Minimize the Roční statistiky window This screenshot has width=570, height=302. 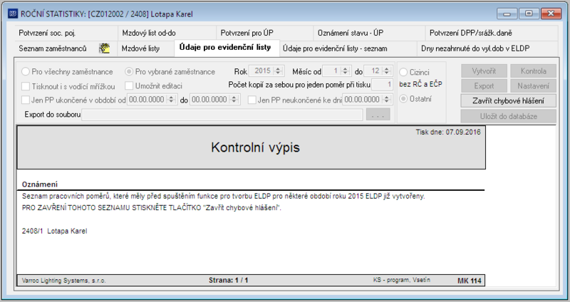coord(507,14)
